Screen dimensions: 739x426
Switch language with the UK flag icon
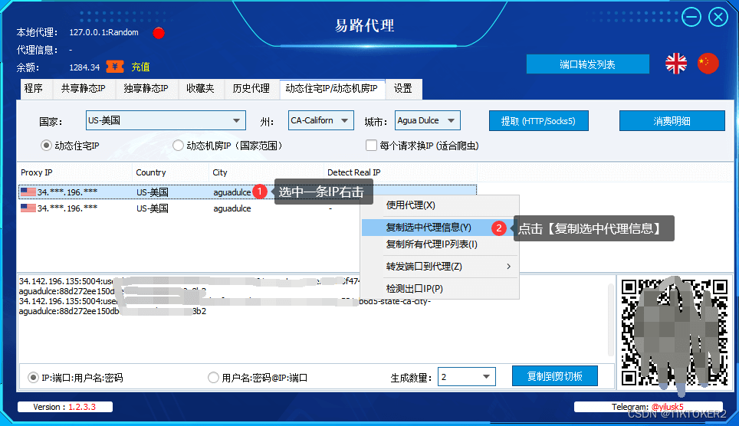click(x=676, y=64)
